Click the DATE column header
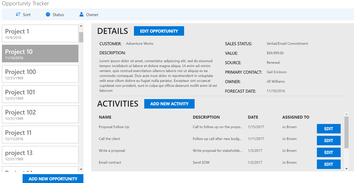This screenshot has height=183, width=354. click(253, 117)
